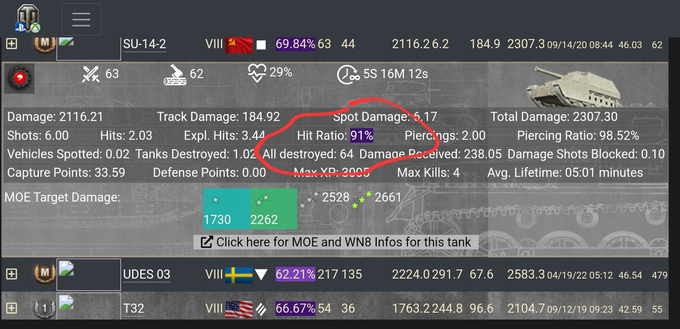Click the Sweden flag on UDES 03 row
Viewport: 680px width, 329px height.
click(239, 274)
